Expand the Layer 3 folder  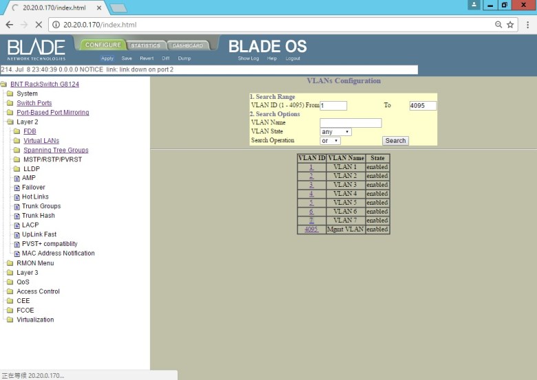pyautogui.click(x=10, y=273)
